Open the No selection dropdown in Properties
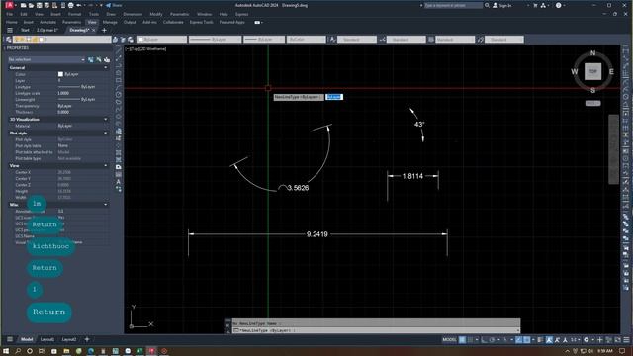Screen dimensions: 633x356 46,59
